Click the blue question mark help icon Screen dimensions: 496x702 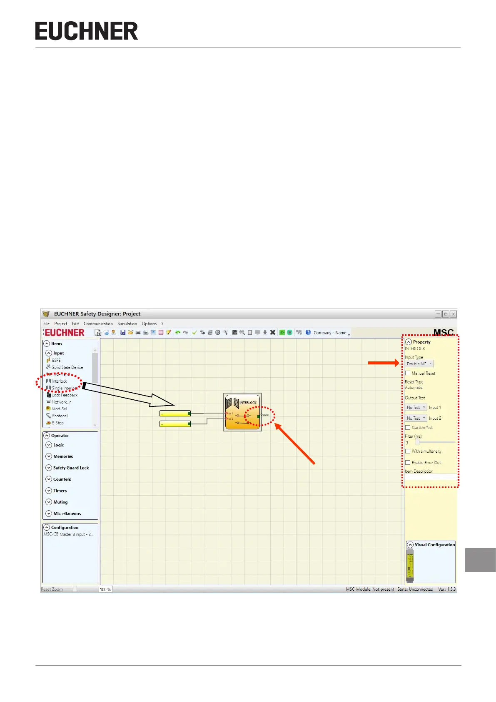pos(308,332)
